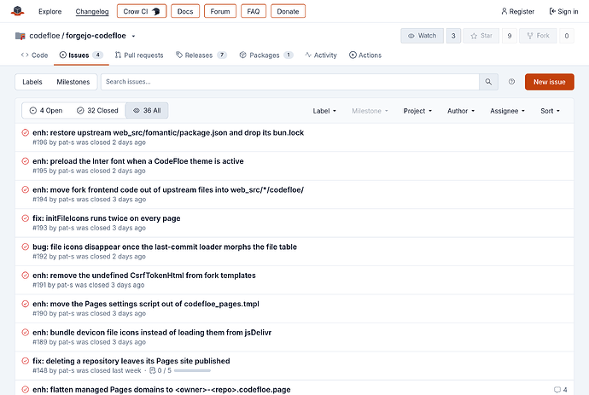Switch to the Code tab
The width and height of the screenshot is (589, 395).
coord(34,55)
